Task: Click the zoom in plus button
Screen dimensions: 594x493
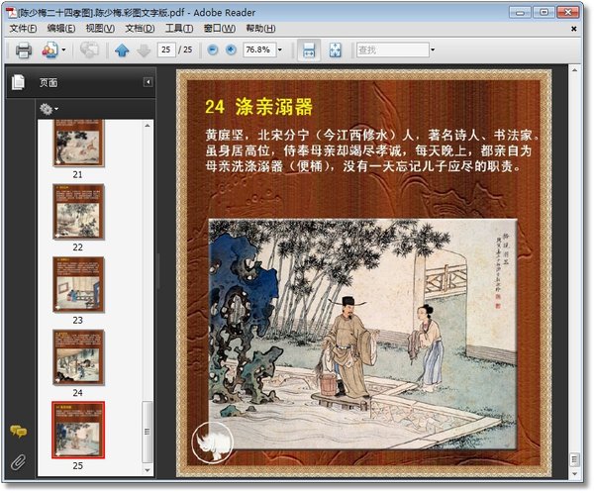Action: click(x=231, y=49)
